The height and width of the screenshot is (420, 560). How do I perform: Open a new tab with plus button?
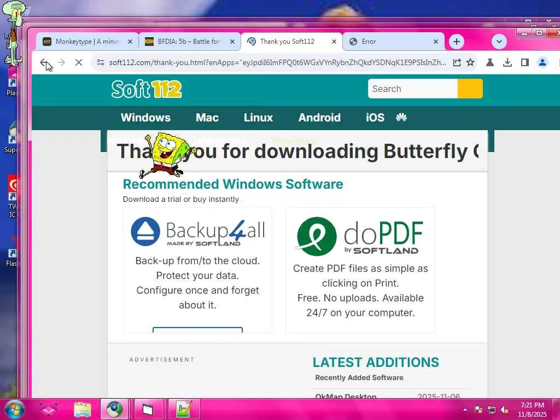coord(457,42)
